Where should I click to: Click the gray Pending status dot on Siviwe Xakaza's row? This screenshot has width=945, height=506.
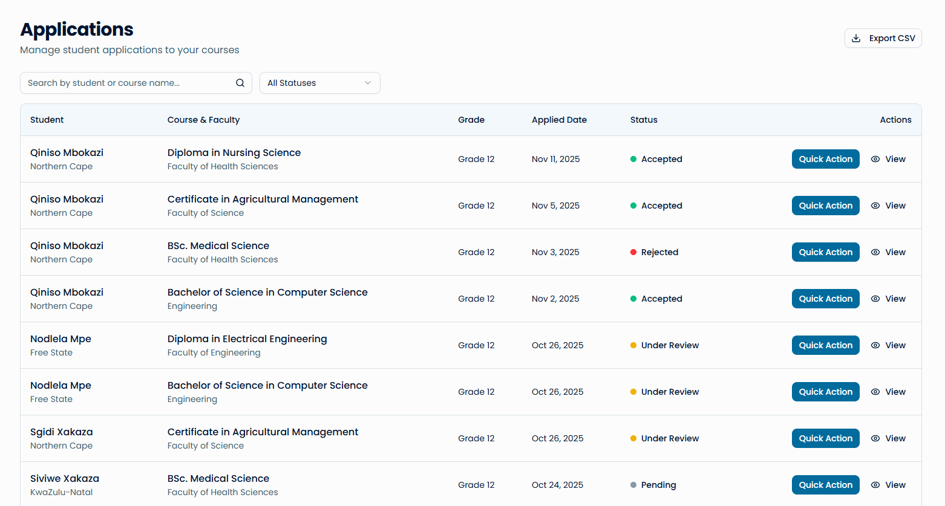coord(634,485)
